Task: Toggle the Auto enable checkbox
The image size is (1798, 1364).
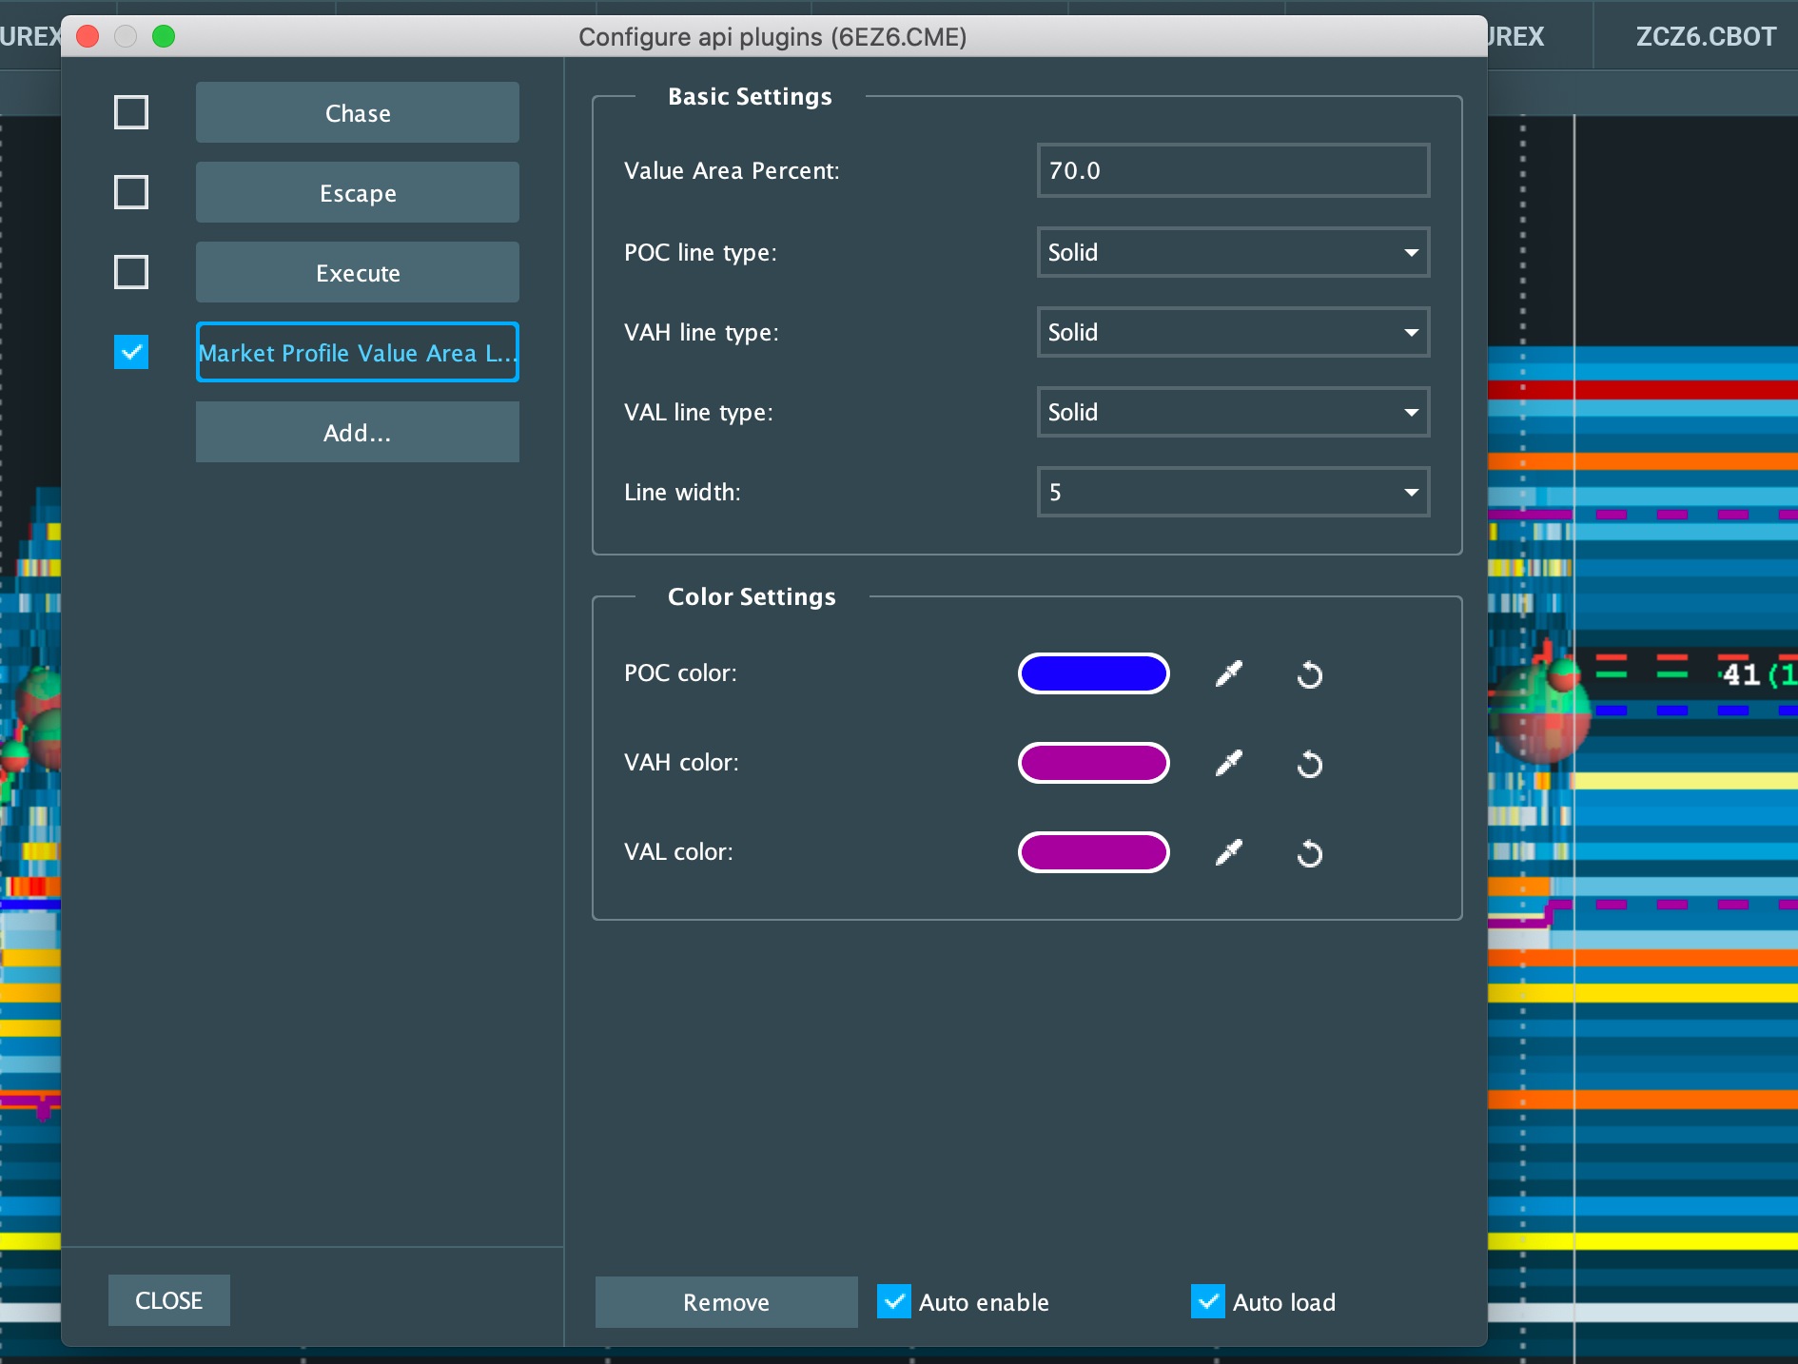Action: [x=893, y=1301]
